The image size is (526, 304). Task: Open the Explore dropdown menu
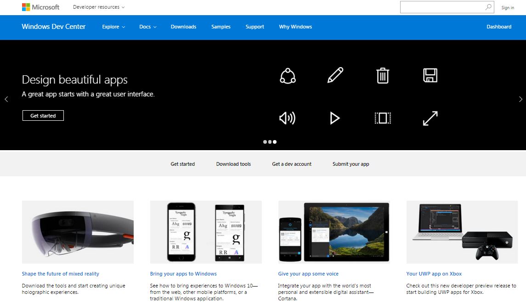pyautogui.click(x=114, y=27)
